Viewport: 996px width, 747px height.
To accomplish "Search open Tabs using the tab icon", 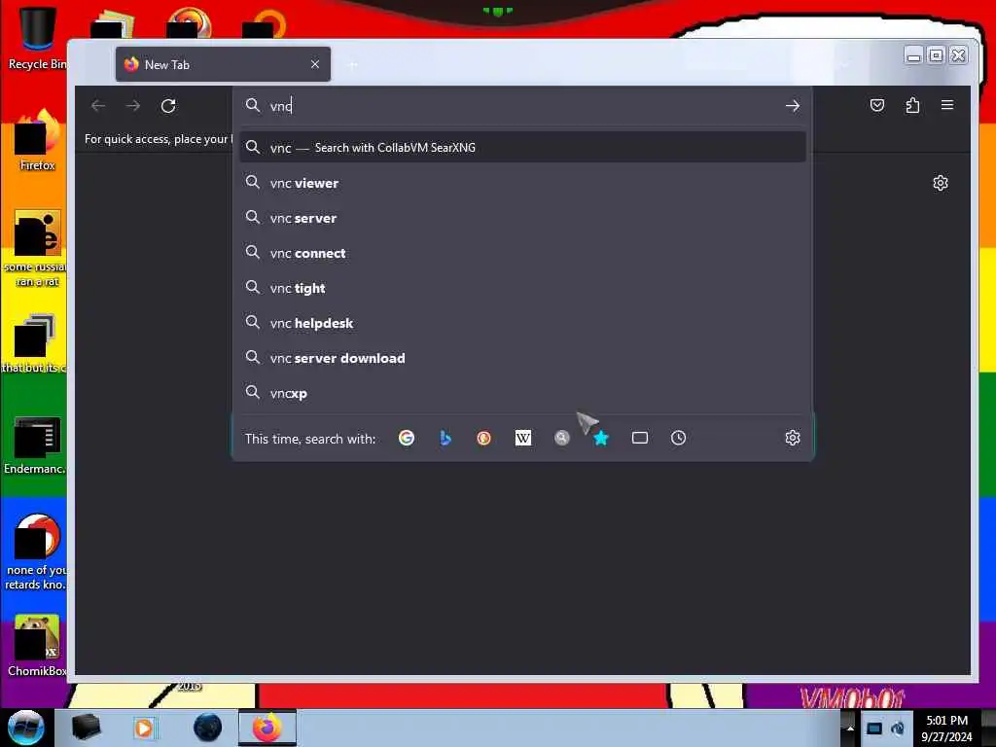I will coord(640,438).
